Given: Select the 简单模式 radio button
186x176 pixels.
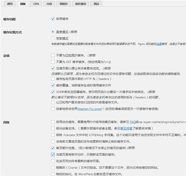Looking at the screenshot, I should tap(53, 32).
